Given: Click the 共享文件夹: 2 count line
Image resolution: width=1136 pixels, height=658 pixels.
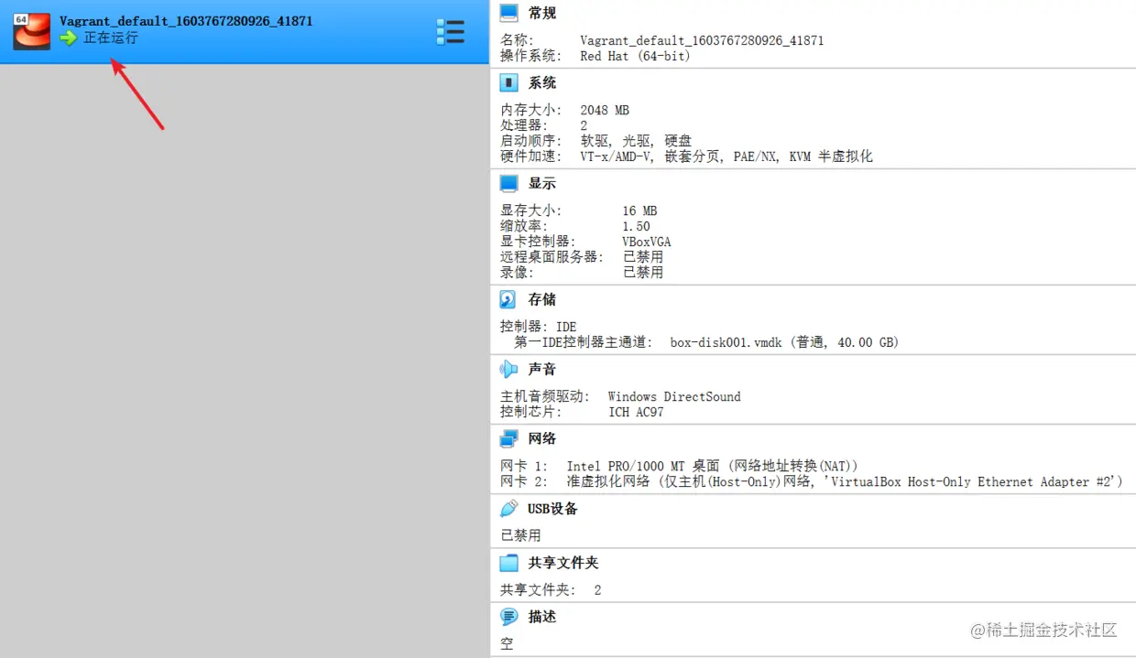Looking at the screenshot, I should coord(551,590).
